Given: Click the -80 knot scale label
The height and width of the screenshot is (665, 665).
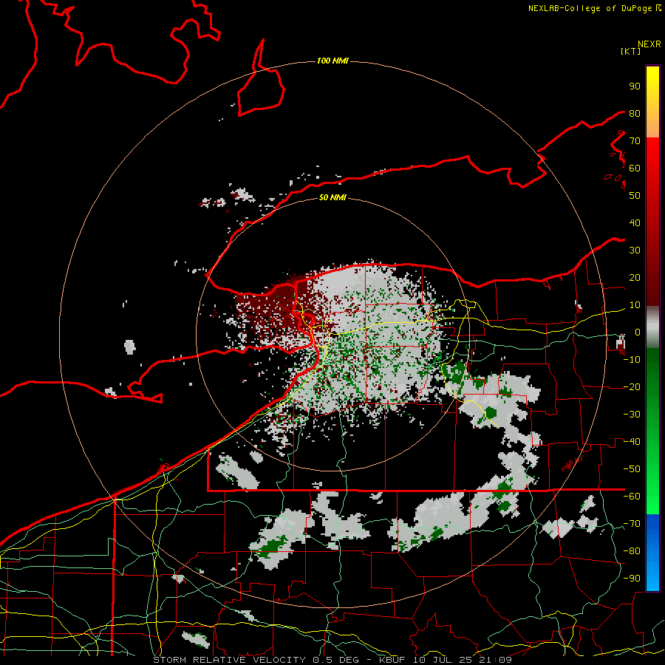Looking at the screenshot, I should point(632,551).
